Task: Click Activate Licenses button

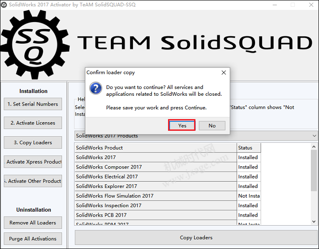Action: point(33,123)
